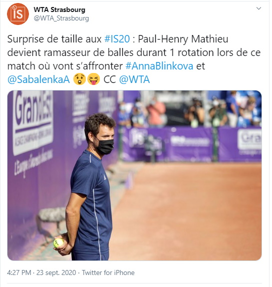
Task: Click the astonished face emoji
Action: (79, 79)
